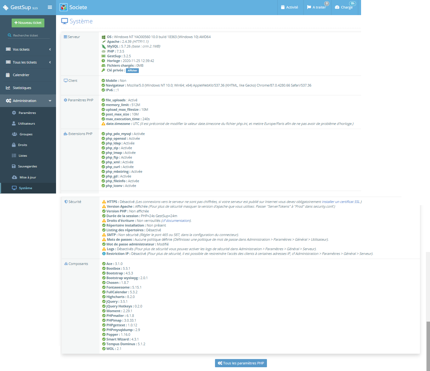Select Listes in the Administration submenu
The width and height of the screenshot is (430, 371).
coord(23,156)
